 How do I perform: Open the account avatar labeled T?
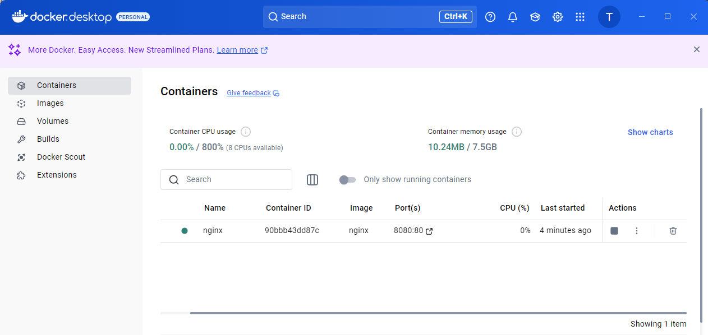point(609,17)
